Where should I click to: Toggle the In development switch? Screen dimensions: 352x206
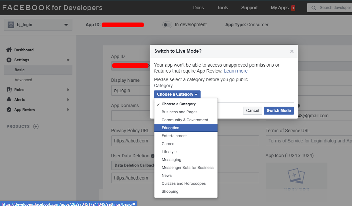(x=167, y=25)
